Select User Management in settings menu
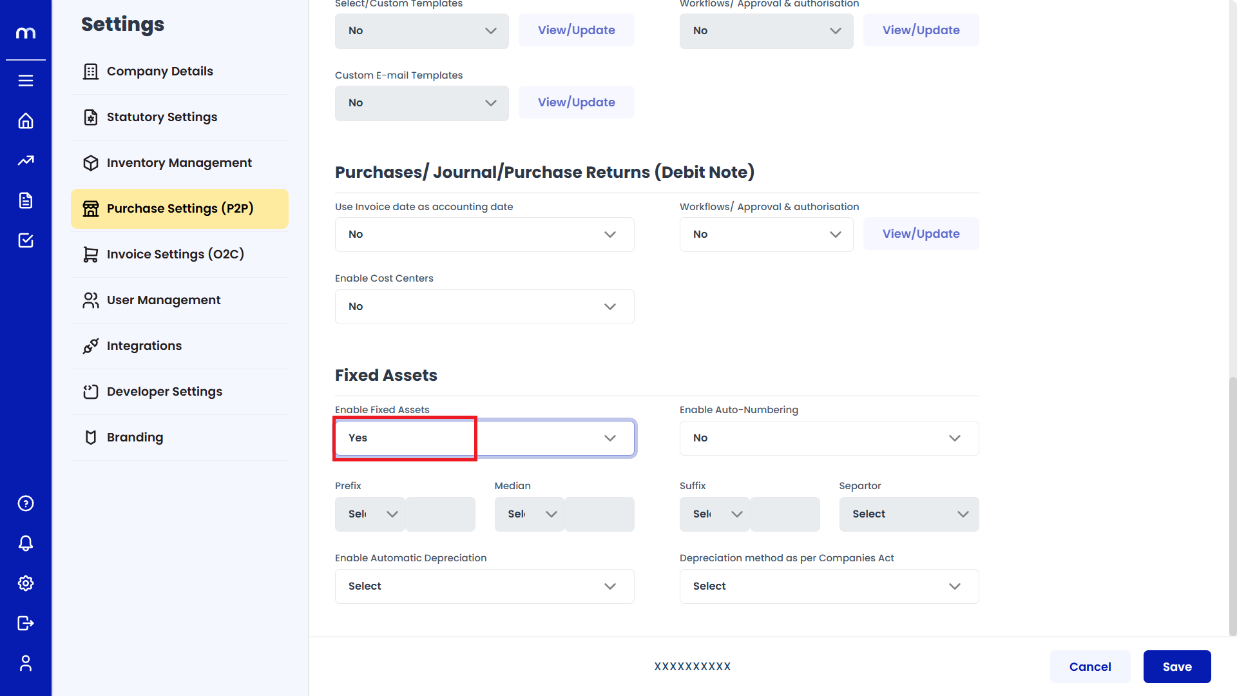 [164, 300]
